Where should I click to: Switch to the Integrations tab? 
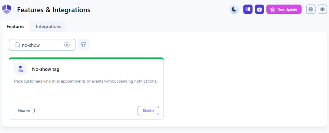(49, 26)
